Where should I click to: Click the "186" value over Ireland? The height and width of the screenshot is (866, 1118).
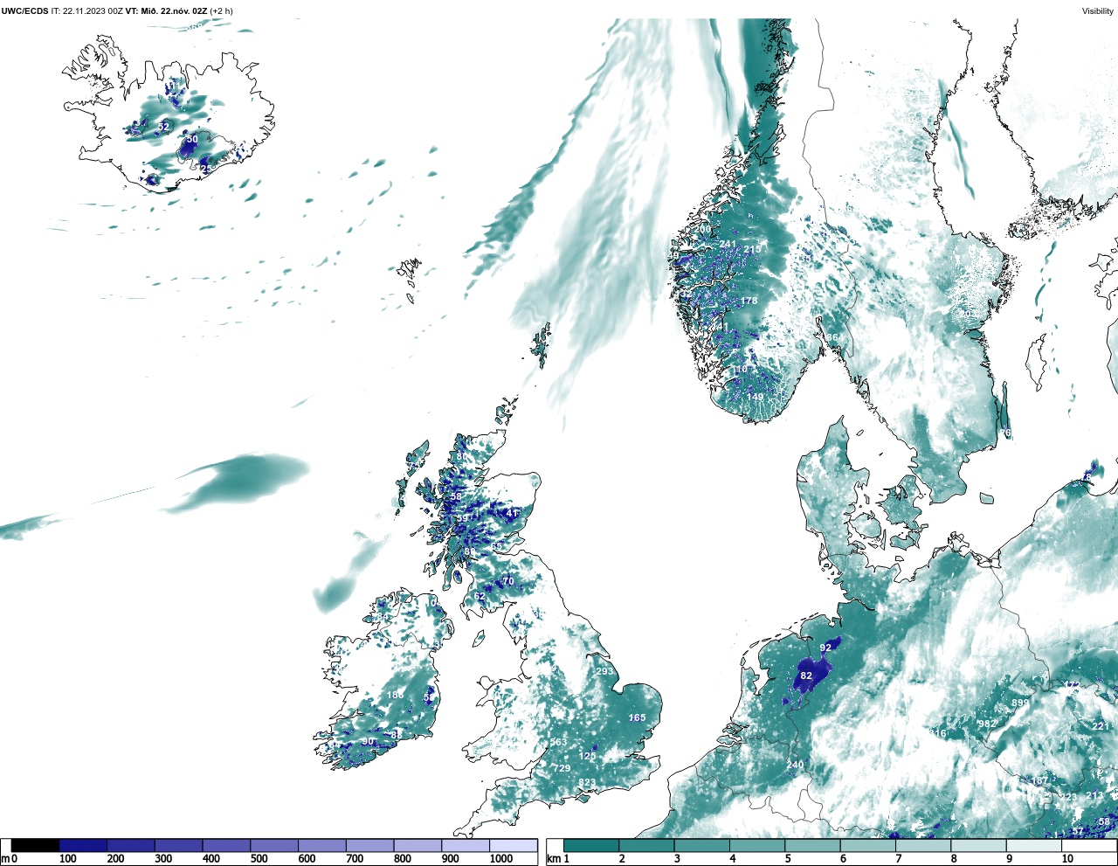point(396,695)
